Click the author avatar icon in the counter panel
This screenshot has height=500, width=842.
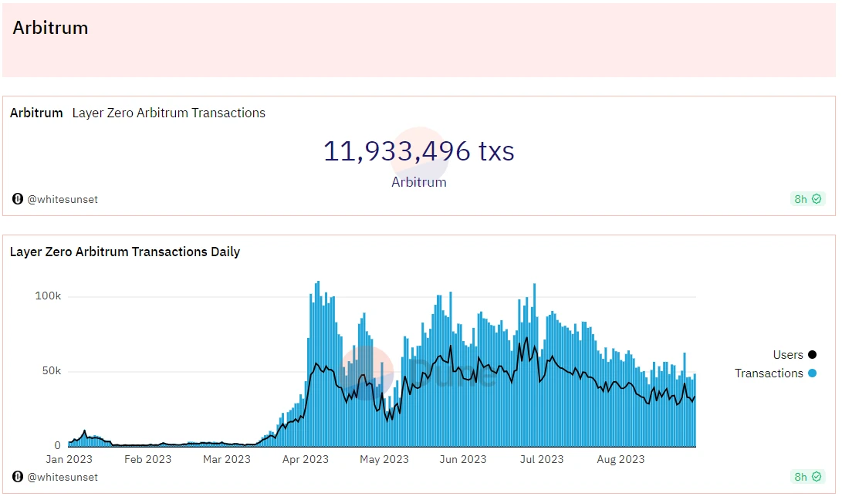coord(18,199)
